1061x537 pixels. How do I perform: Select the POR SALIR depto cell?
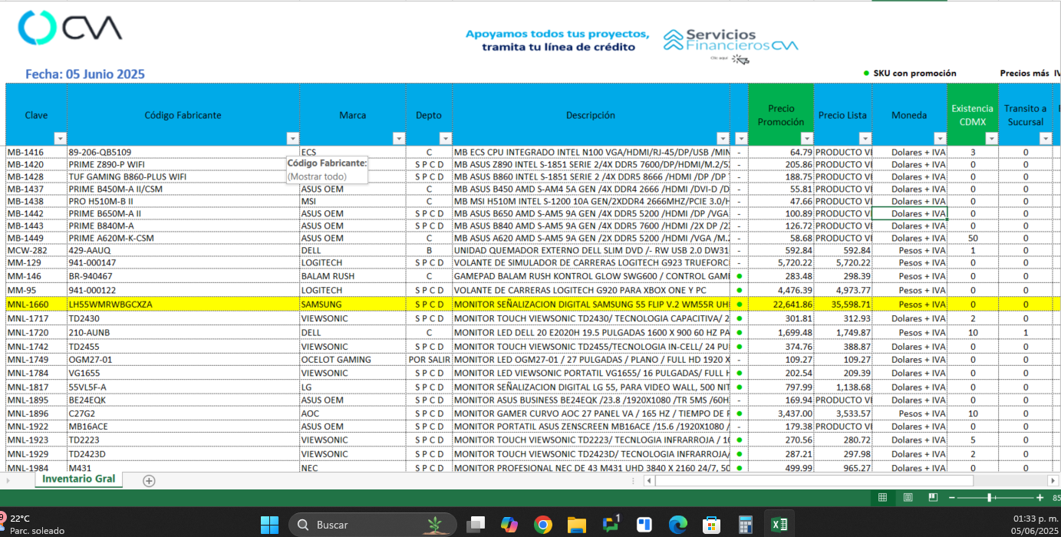(x=429, y=359)
